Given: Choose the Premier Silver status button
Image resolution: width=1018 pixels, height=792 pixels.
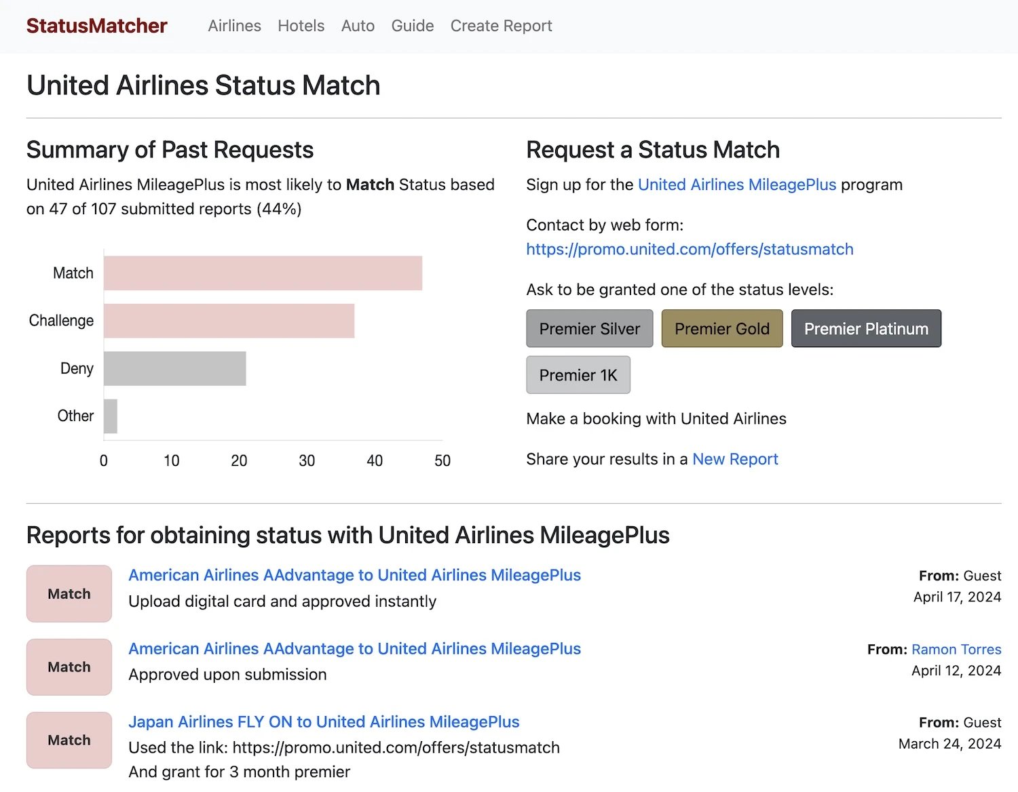Looking at the screenshot, I should (x=589, y=329).
